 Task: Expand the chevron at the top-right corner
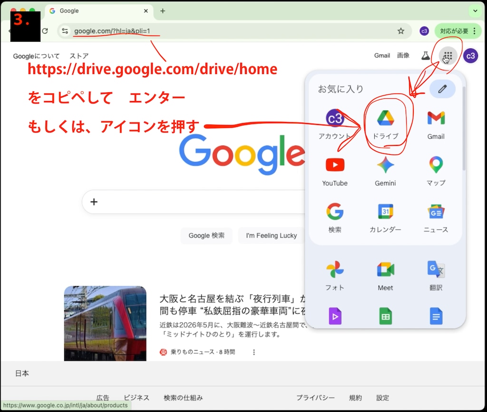pyautogui.click(x=475, y=10)
